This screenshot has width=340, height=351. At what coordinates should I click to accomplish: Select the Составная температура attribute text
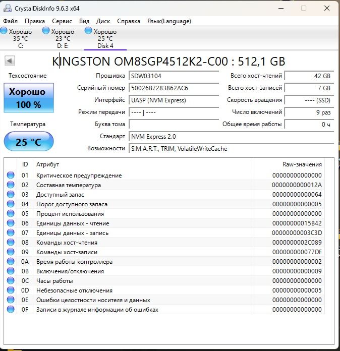(69, 185)
